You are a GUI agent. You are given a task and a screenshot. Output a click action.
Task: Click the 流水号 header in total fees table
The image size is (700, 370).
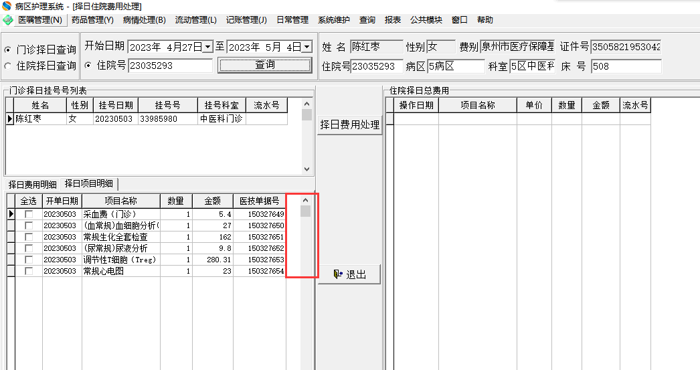click(635, 105)
